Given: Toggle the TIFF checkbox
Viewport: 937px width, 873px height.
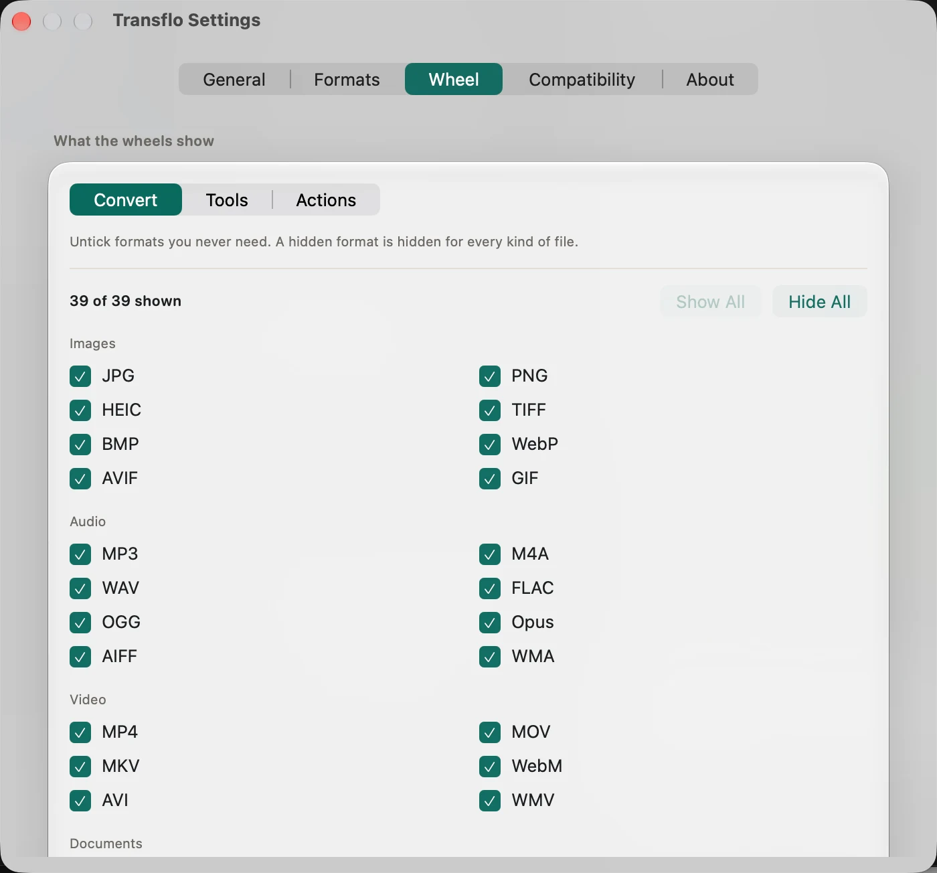Looking at the screenshot, I should (490, 410).
